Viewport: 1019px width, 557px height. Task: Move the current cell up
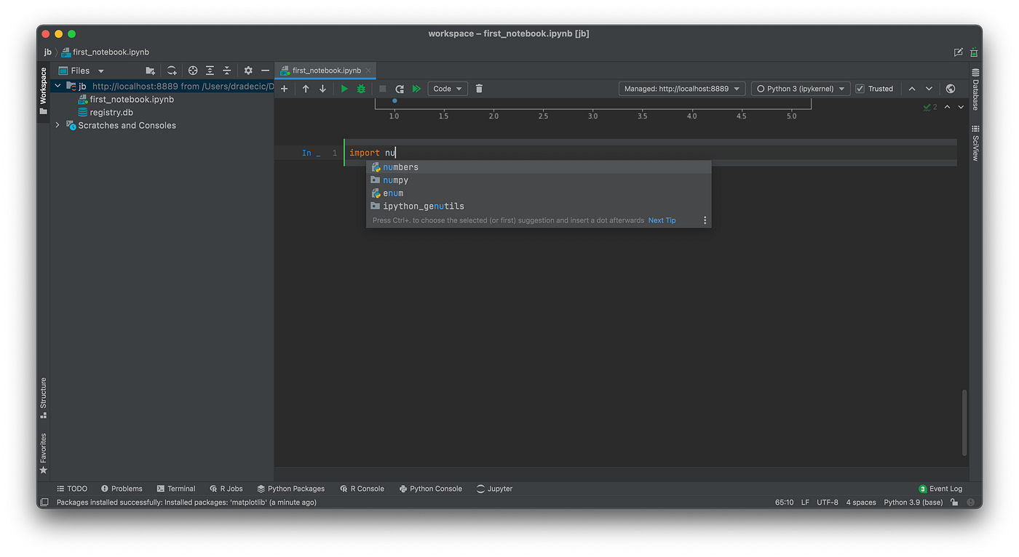click(305, 88)
